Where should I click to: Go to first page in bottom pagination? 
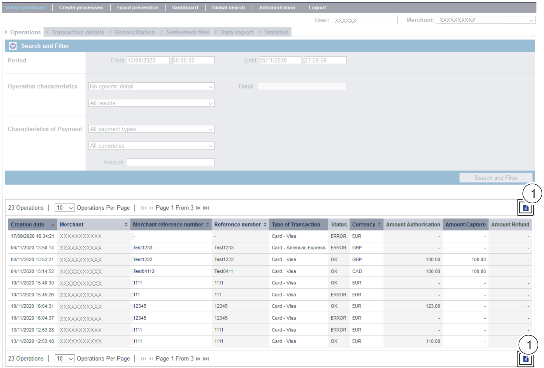144,359
